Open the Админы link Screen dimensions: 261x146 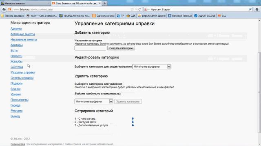16,29
